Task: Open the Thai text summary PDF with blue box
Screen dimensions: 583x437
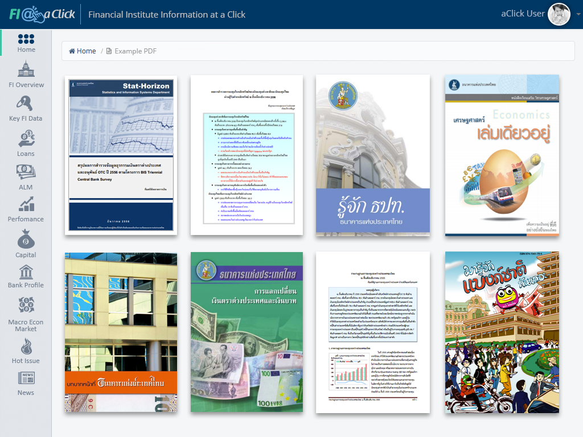Action: [x=247, y=155]
